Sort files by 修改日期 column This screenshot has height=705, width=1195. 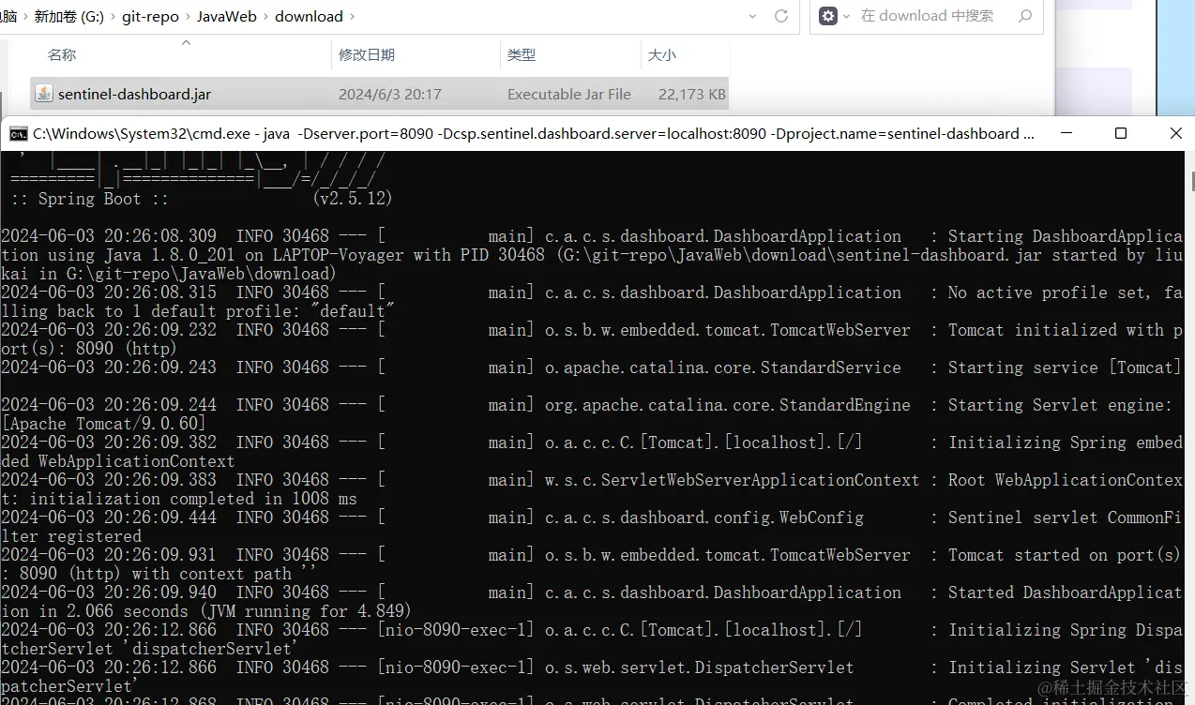coord(367,55)
